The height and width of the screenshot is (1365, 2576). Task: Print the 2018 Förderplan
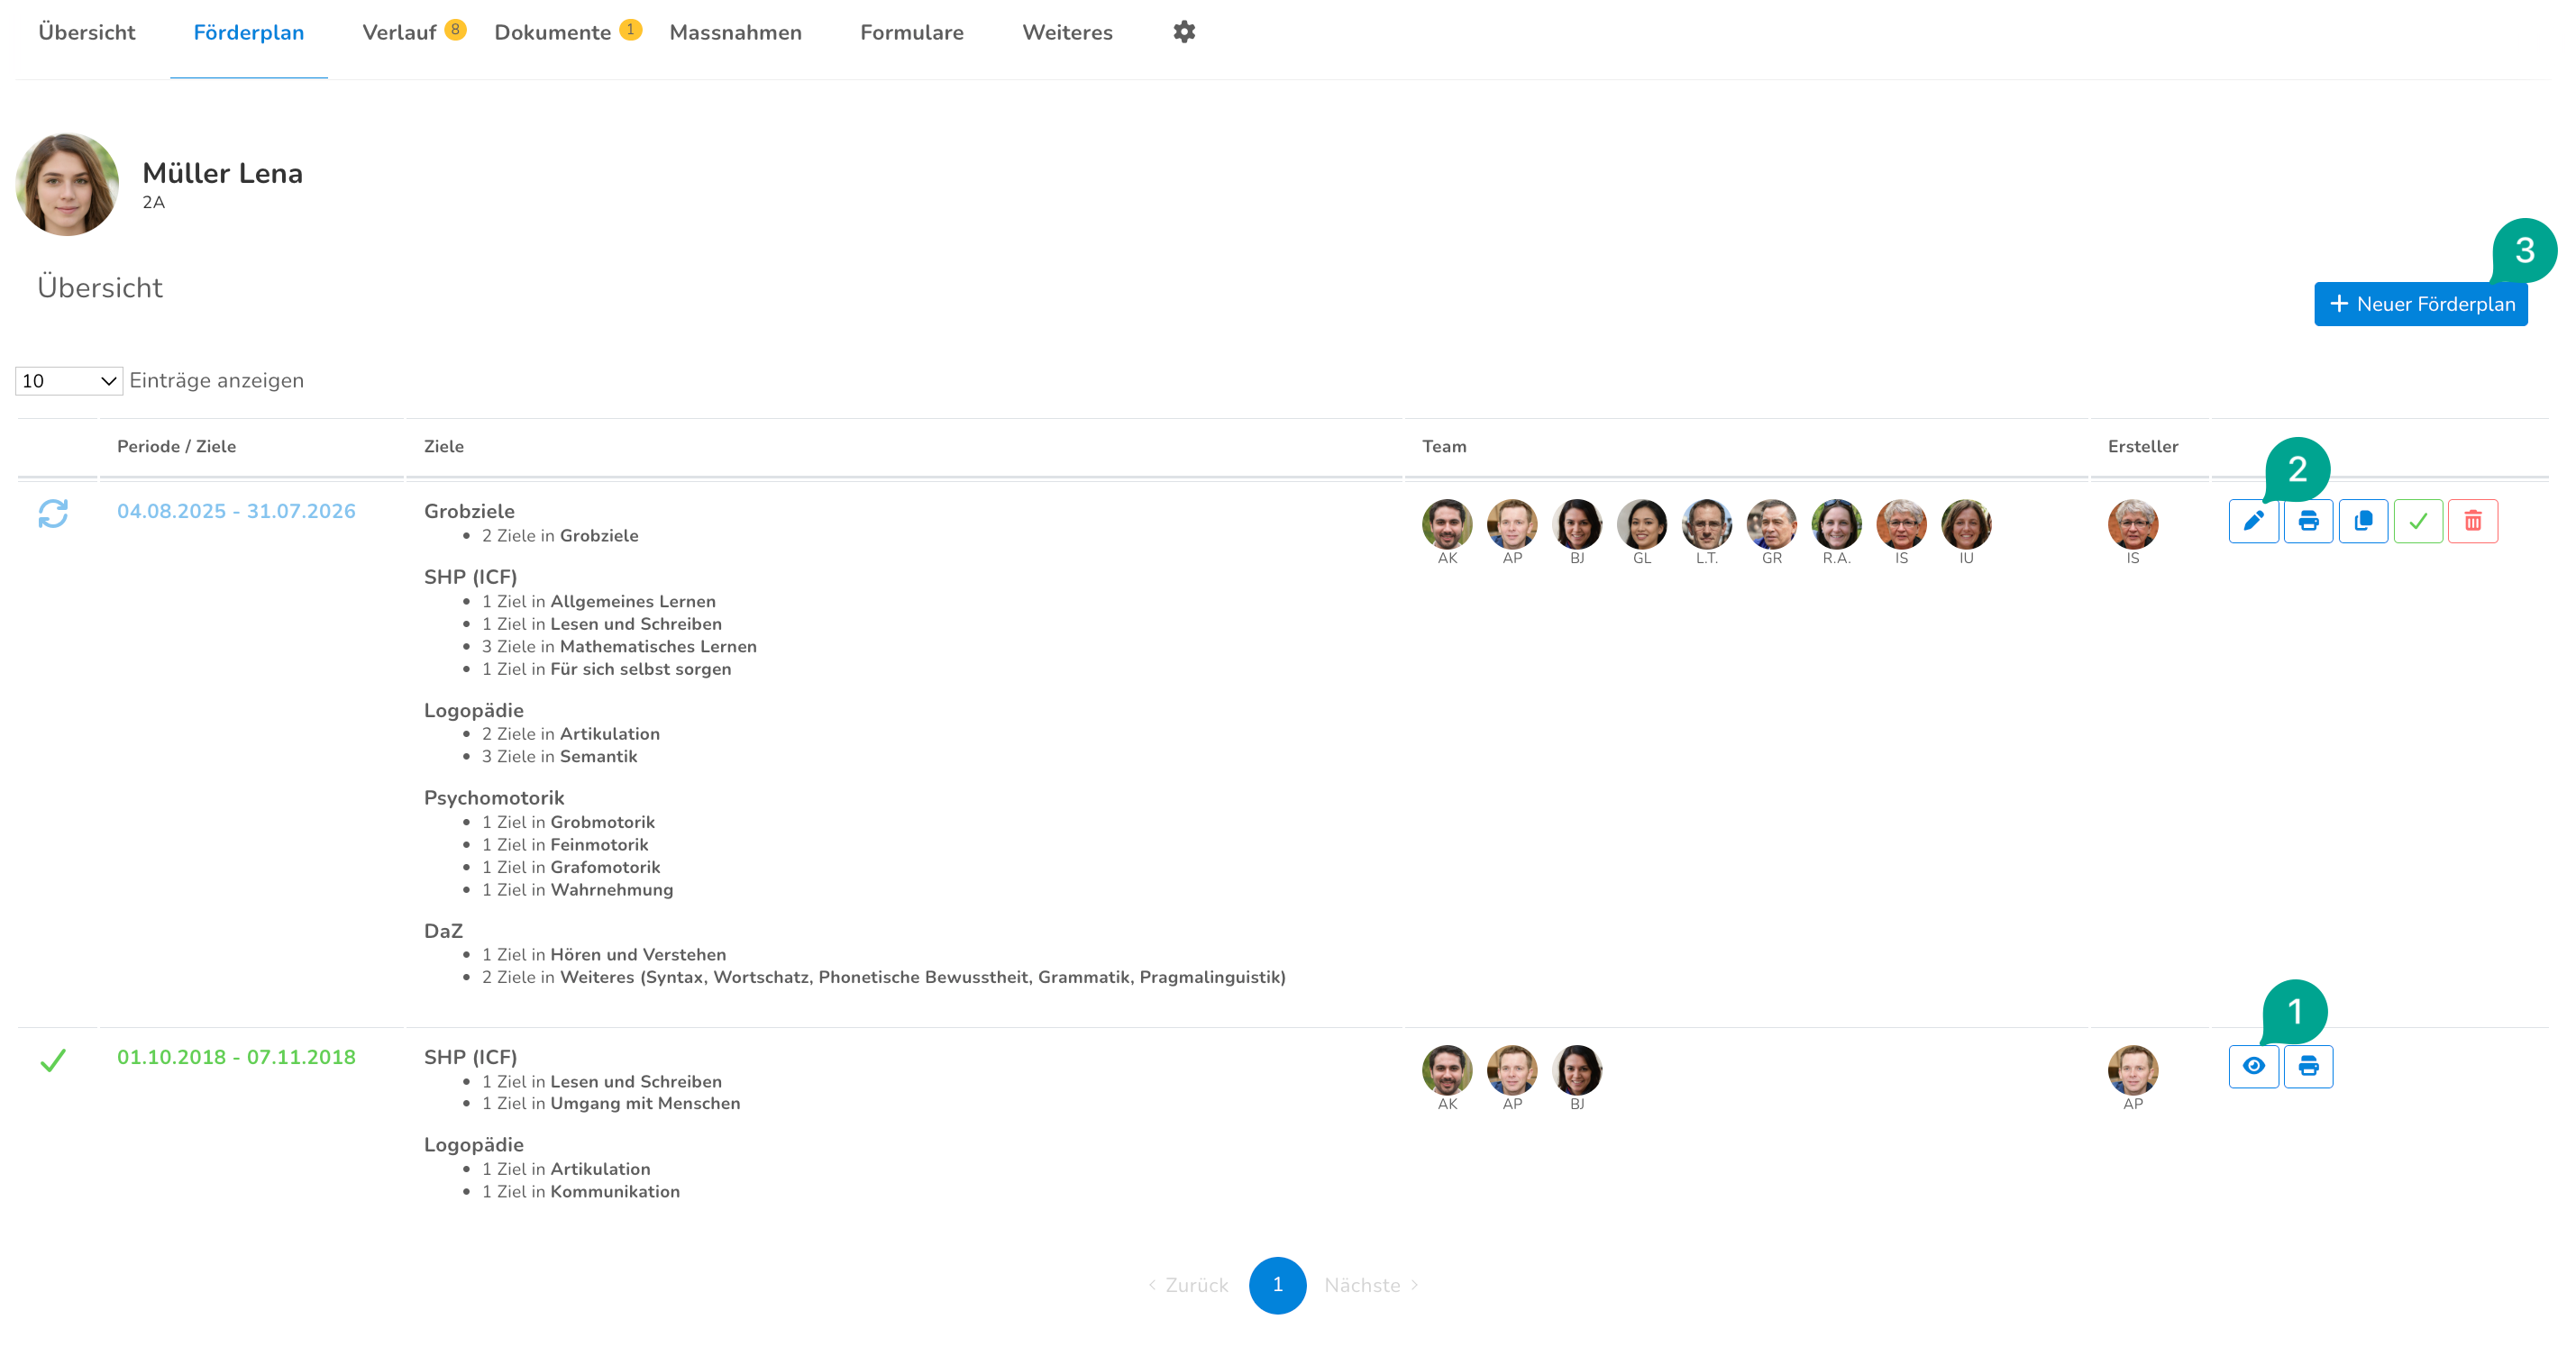(x=2308, y=1066)
